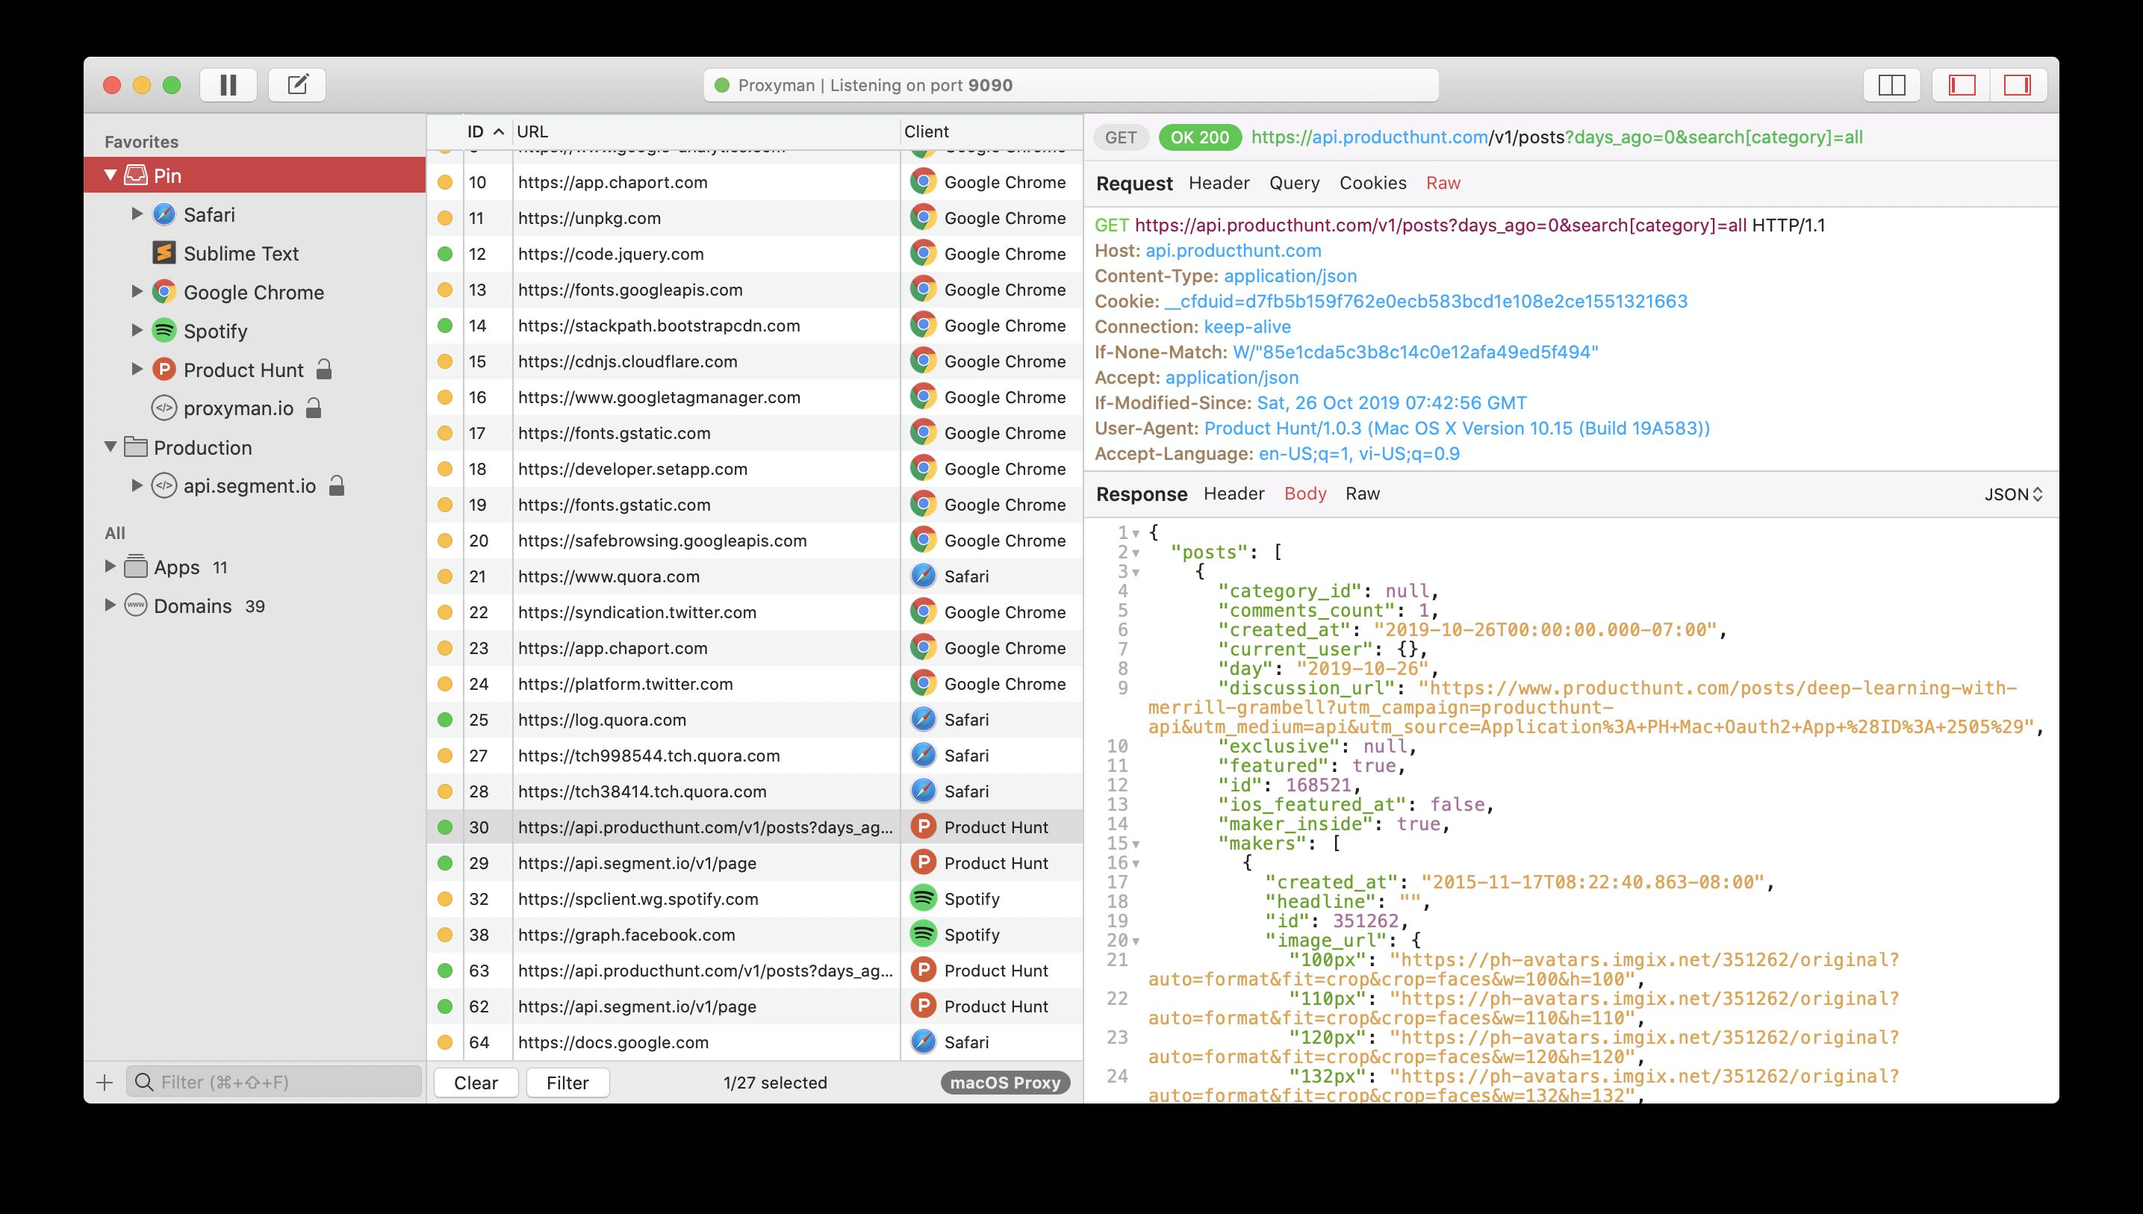Click the OK 200 status badge
This screenshot has height=1214, width=2143.
[1200, 137]
